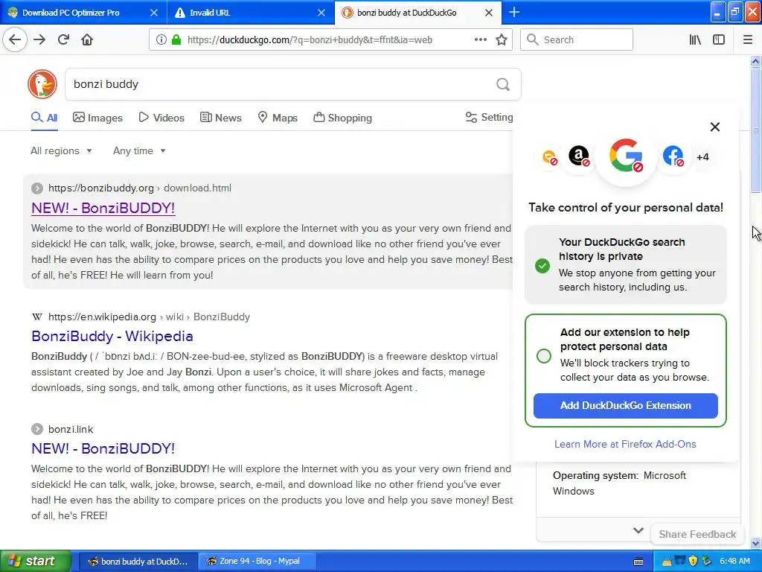This screenshot has width=762, height=572.
Task: Click the blocked Facebook tracker icon
Action: (x=673, y=156)
